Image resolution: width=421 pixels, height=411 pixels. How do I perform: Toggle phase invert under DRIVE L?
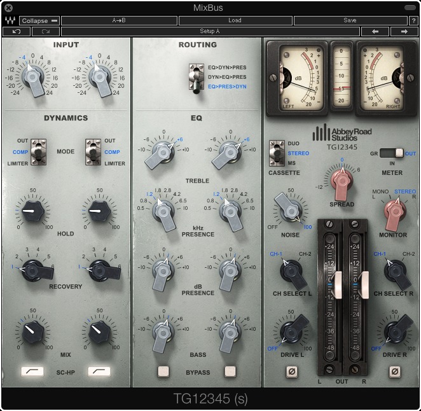(x=292, y=372)
